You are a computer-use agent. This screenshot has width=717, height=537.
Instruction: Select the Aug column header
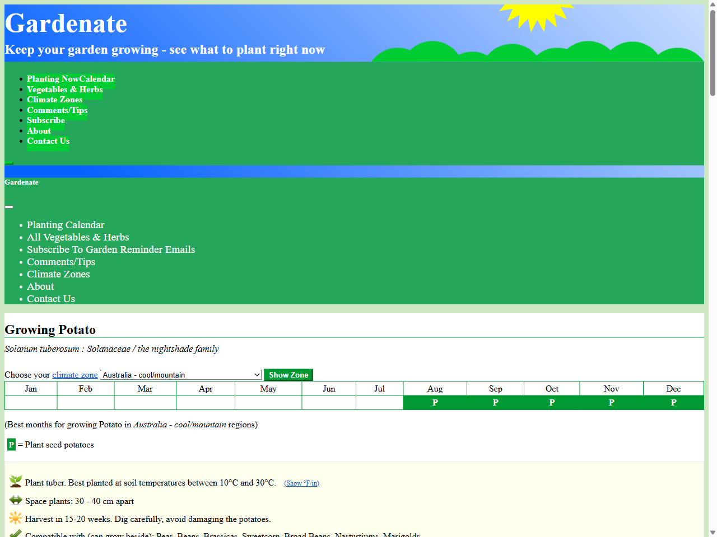tap(435, 389)
